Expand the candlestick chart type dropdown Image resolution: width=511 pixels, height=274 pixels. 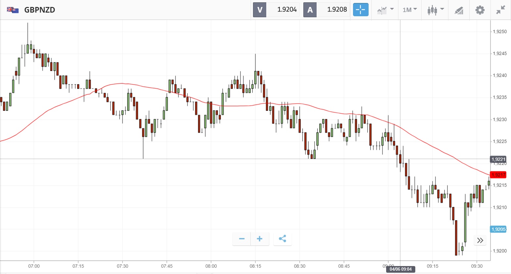435,10
